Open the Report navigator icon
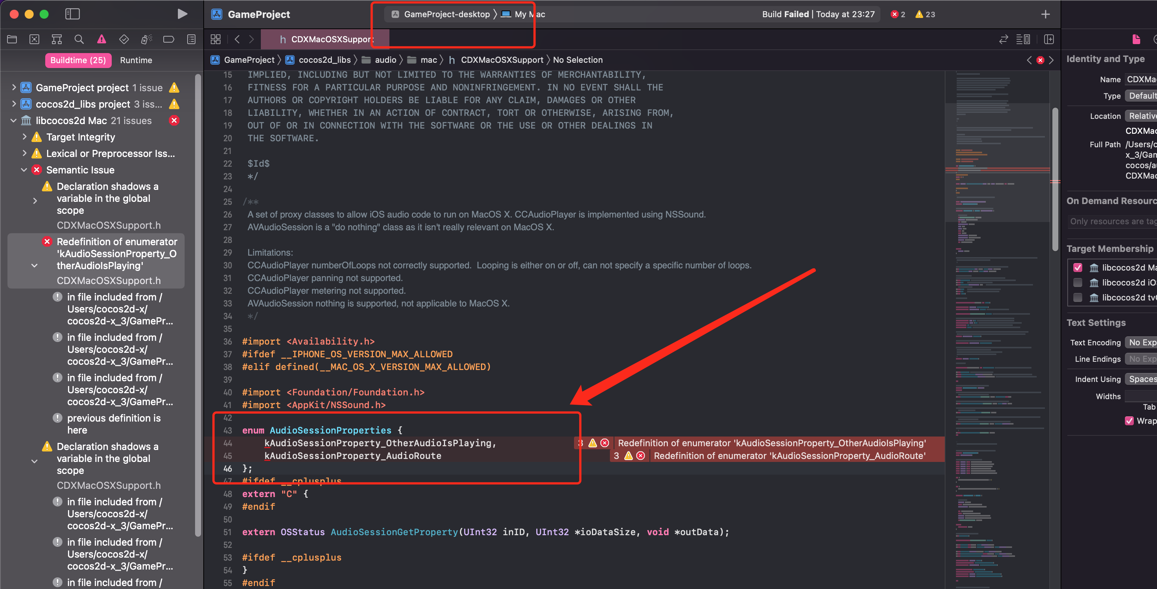Screen dimensions: 1157x589 click(191, 40)
